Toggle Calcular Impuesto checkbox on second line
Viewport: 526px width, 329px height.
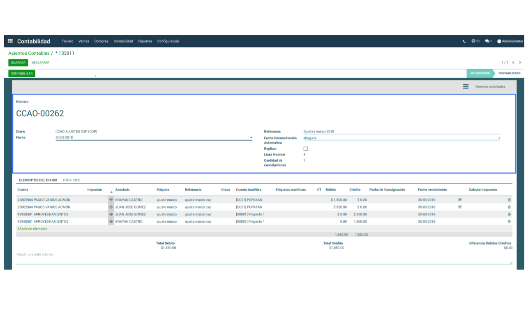pyautogui.click(x=460, y=207)
